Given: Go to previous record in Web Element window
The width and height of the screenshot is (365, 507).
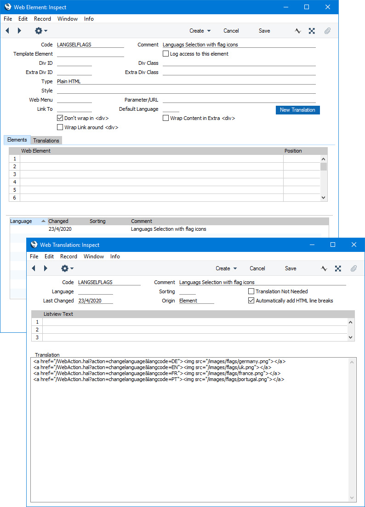Looking at the screenshot, I should pyautogui.click(x=7, y=31).
